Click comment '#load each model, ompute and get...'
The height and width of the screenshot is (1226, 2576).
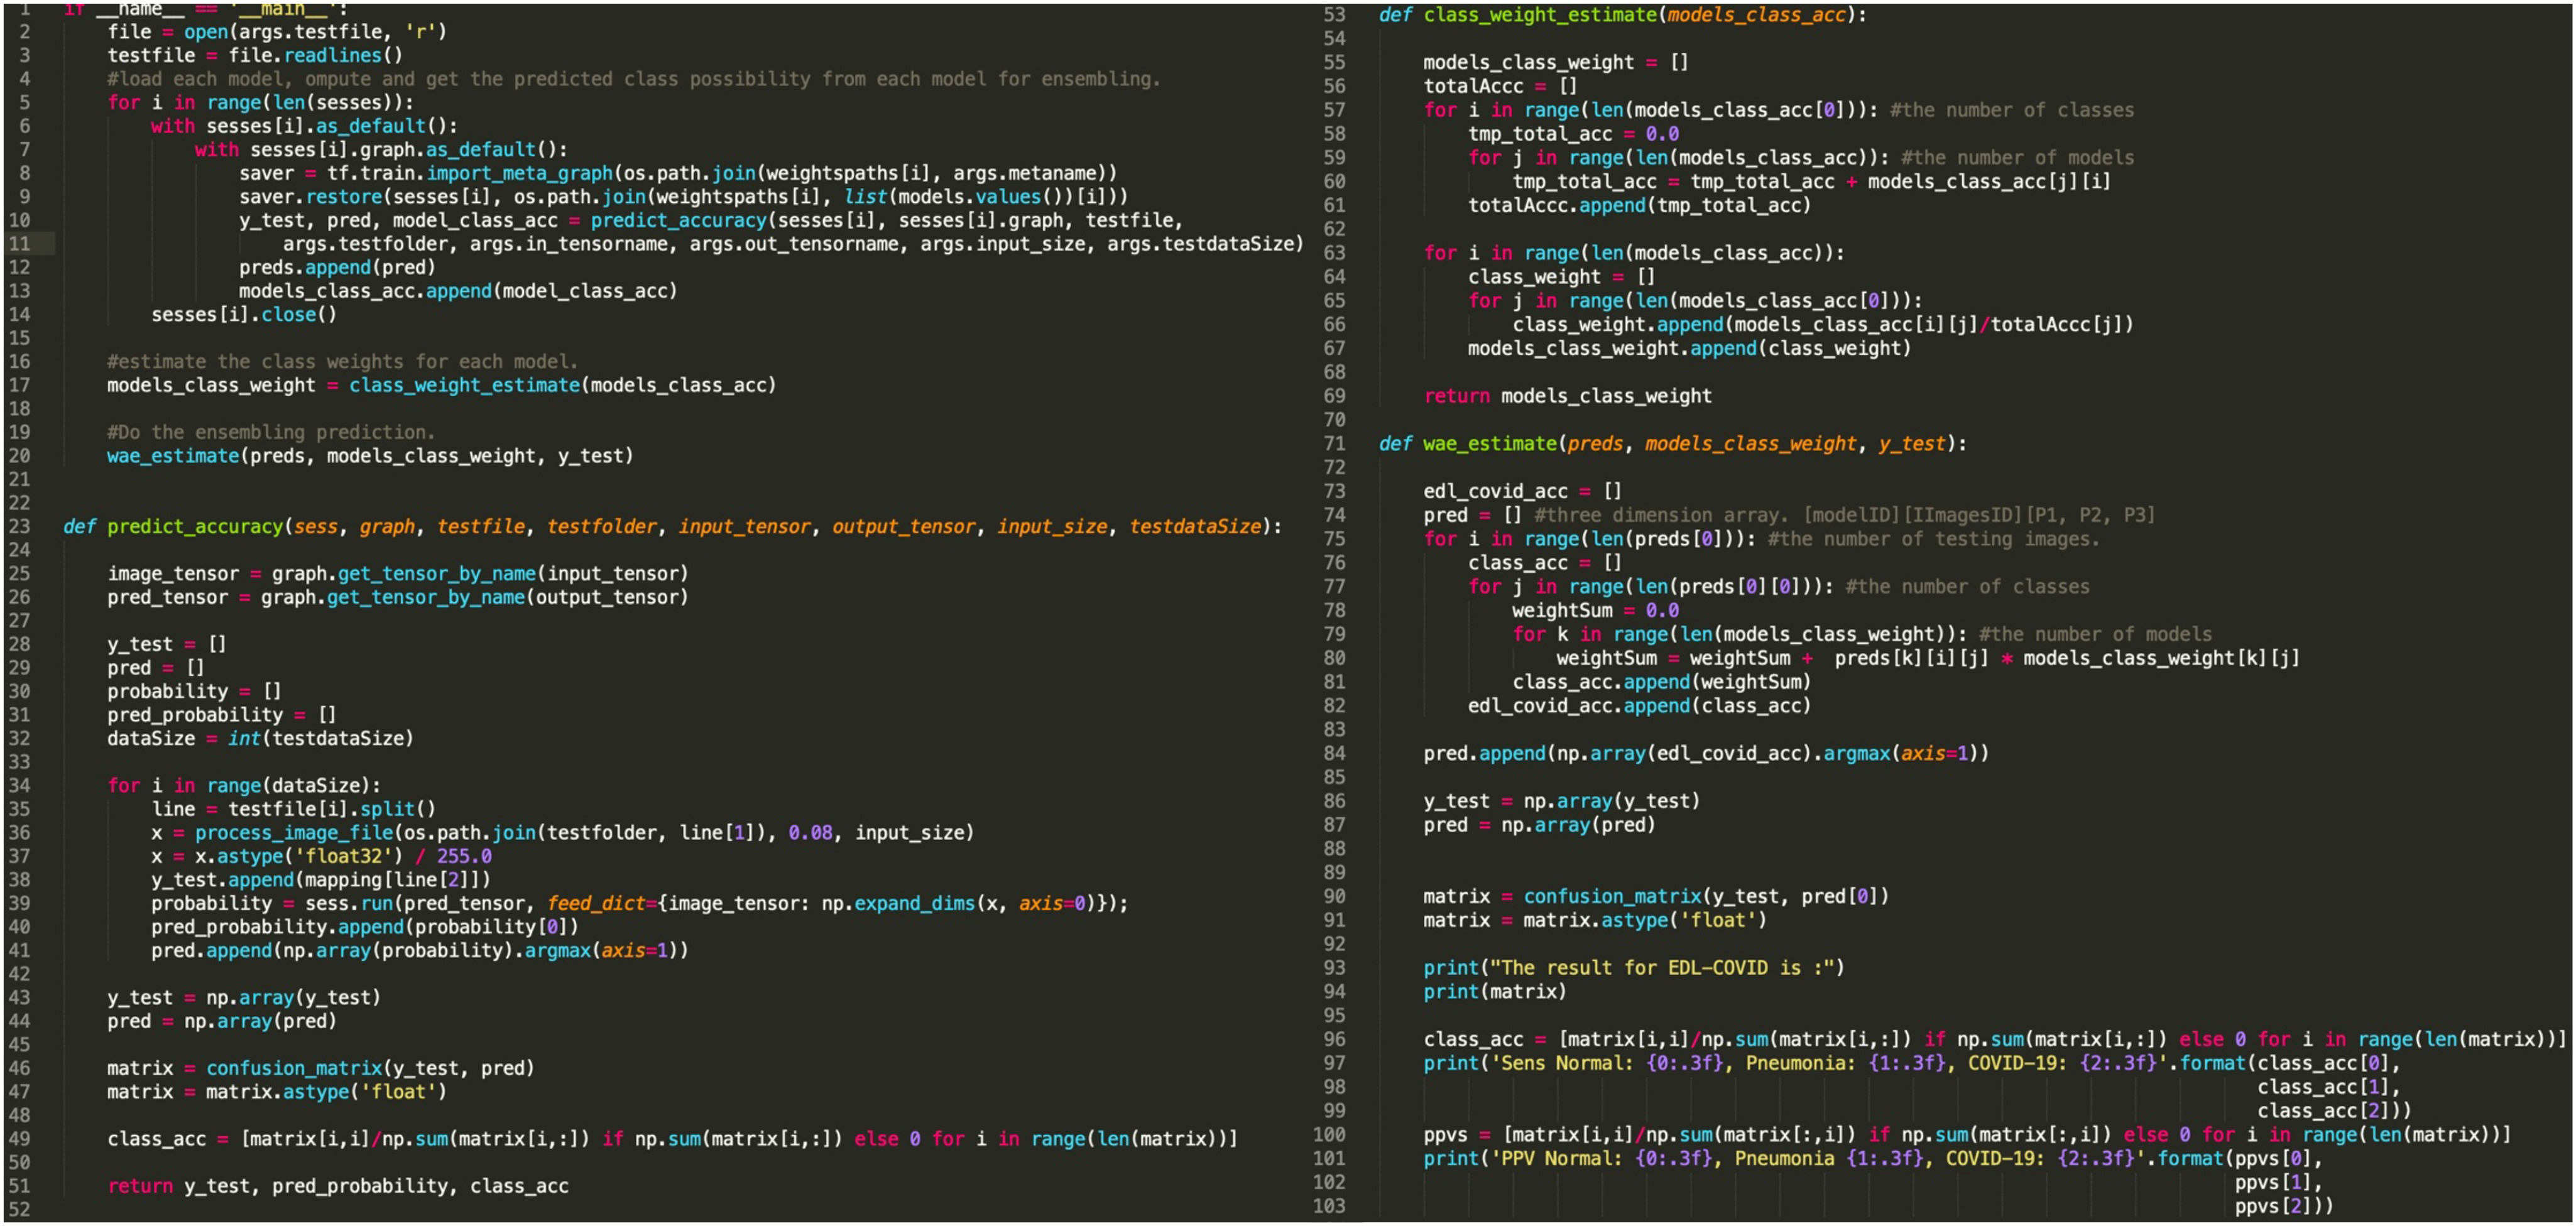(634, 79)
